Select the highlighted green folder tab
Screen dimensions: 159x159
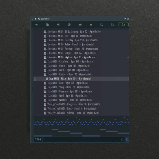[x=123, y=25]
